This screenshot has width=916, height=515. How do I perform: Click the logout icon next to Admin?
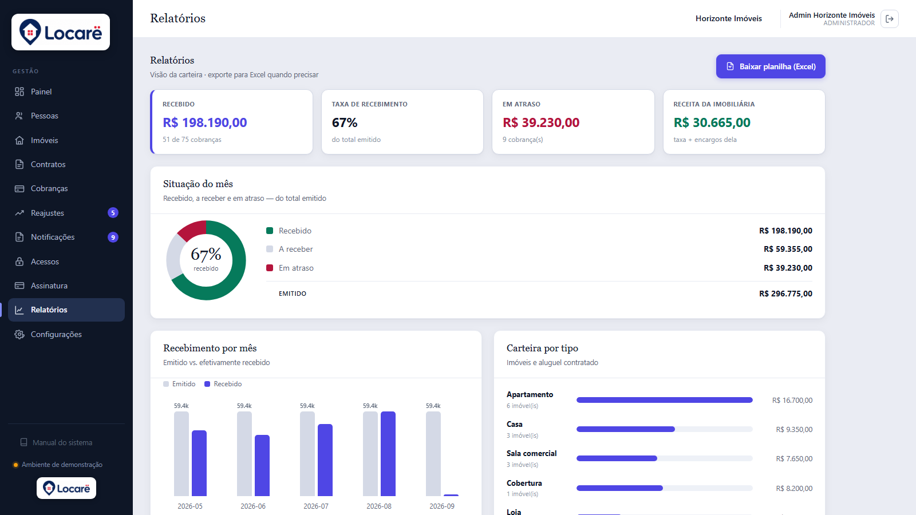click(x=890, y=19)
